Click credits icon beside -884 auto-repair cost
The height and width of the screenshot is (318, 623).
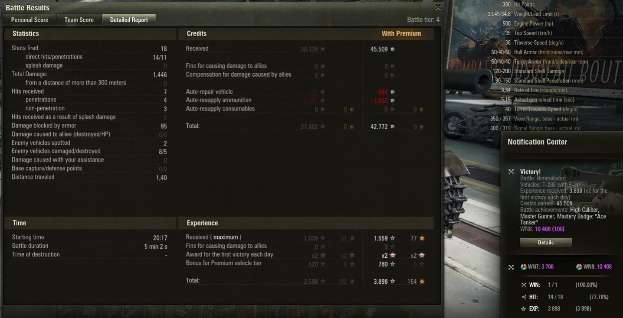(393, 92)
